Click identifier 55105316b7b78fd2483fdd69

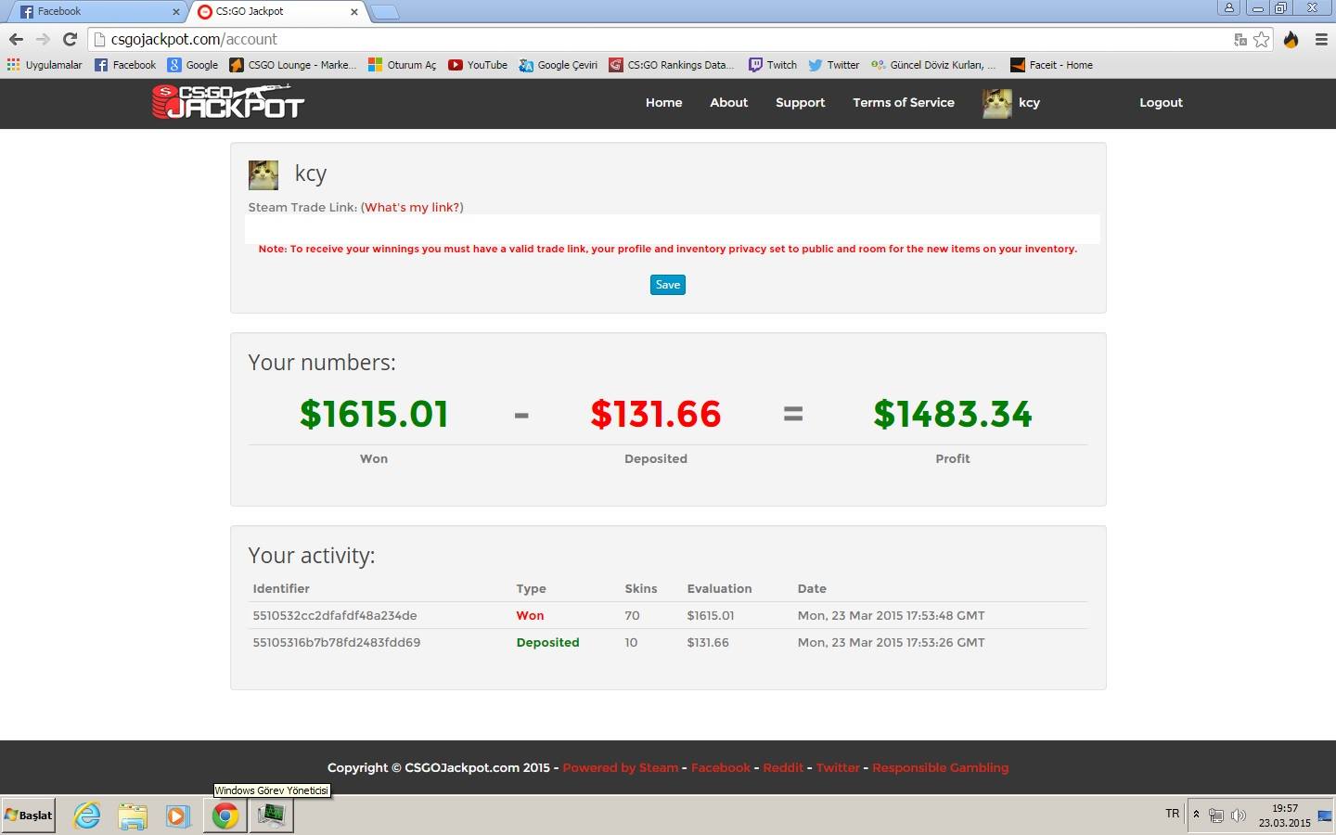[337, 642]
